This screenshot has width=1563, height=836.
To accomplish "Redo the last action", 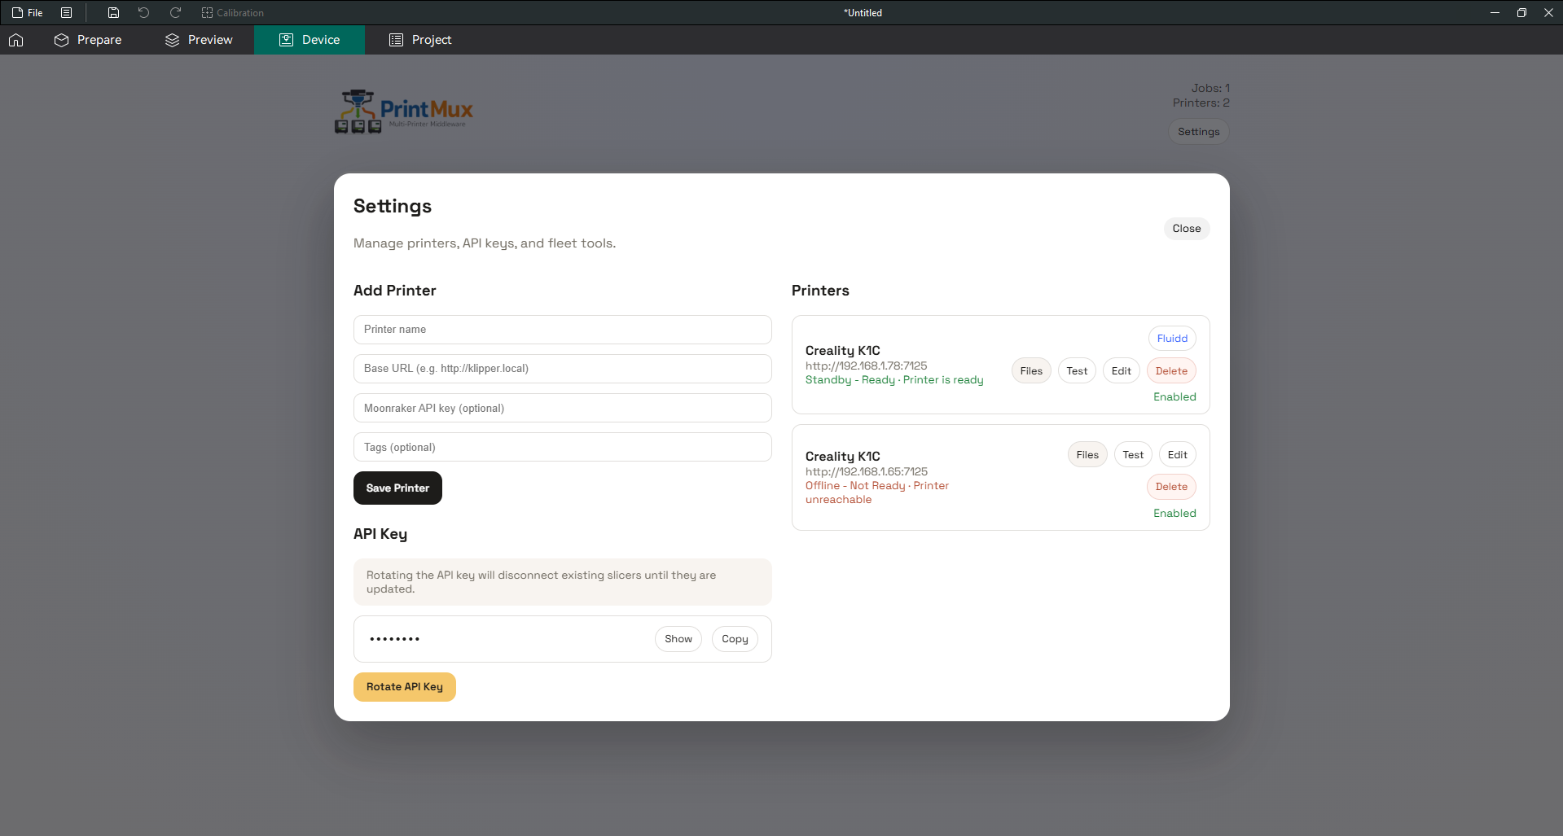I will [x=174, y=12].
